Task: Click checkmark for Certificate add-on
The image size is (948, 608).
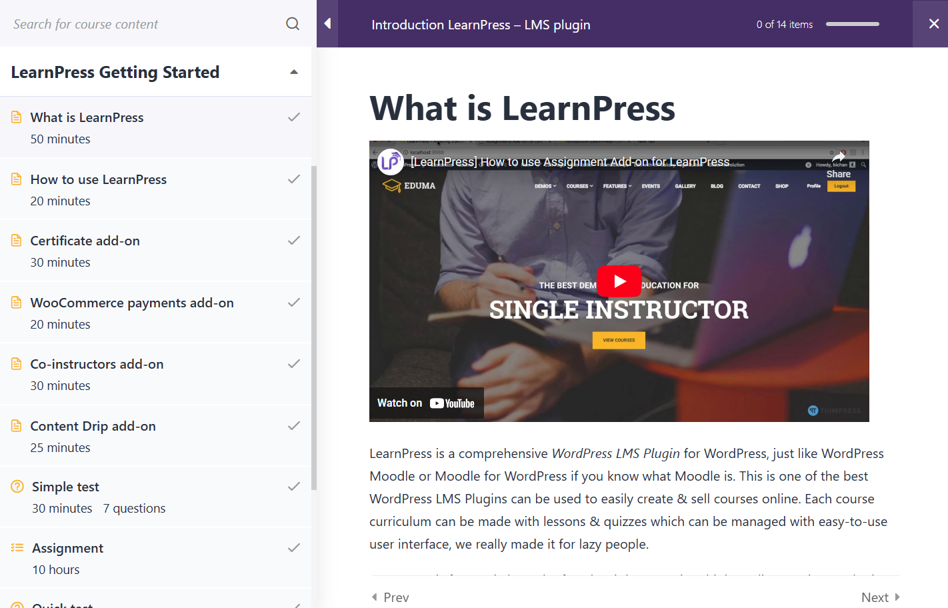Action: point(294,241)
